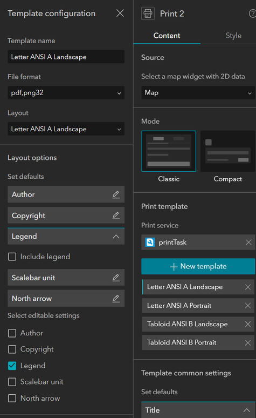
Task: Collapse the Legend section
Action: (x=116, y=237)
